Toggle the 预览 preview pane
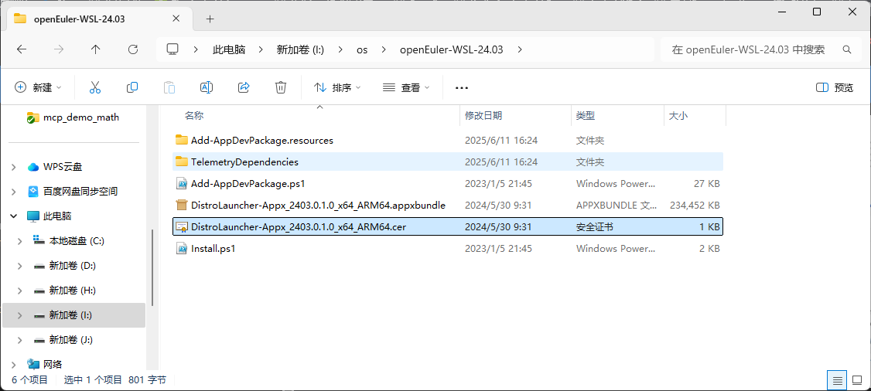 pyautogui.click(x=835, y=87)
